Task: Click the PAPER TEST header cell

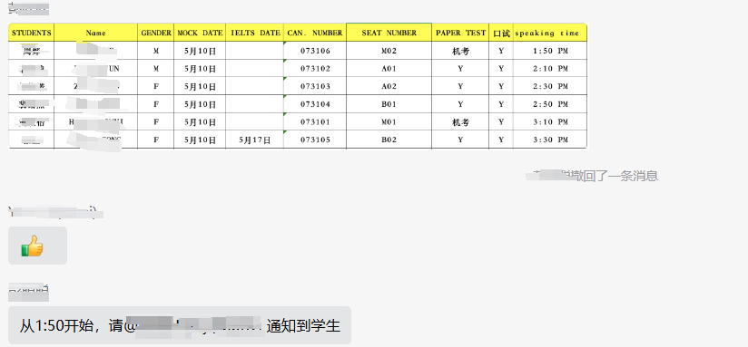Action: pos(460,33)
